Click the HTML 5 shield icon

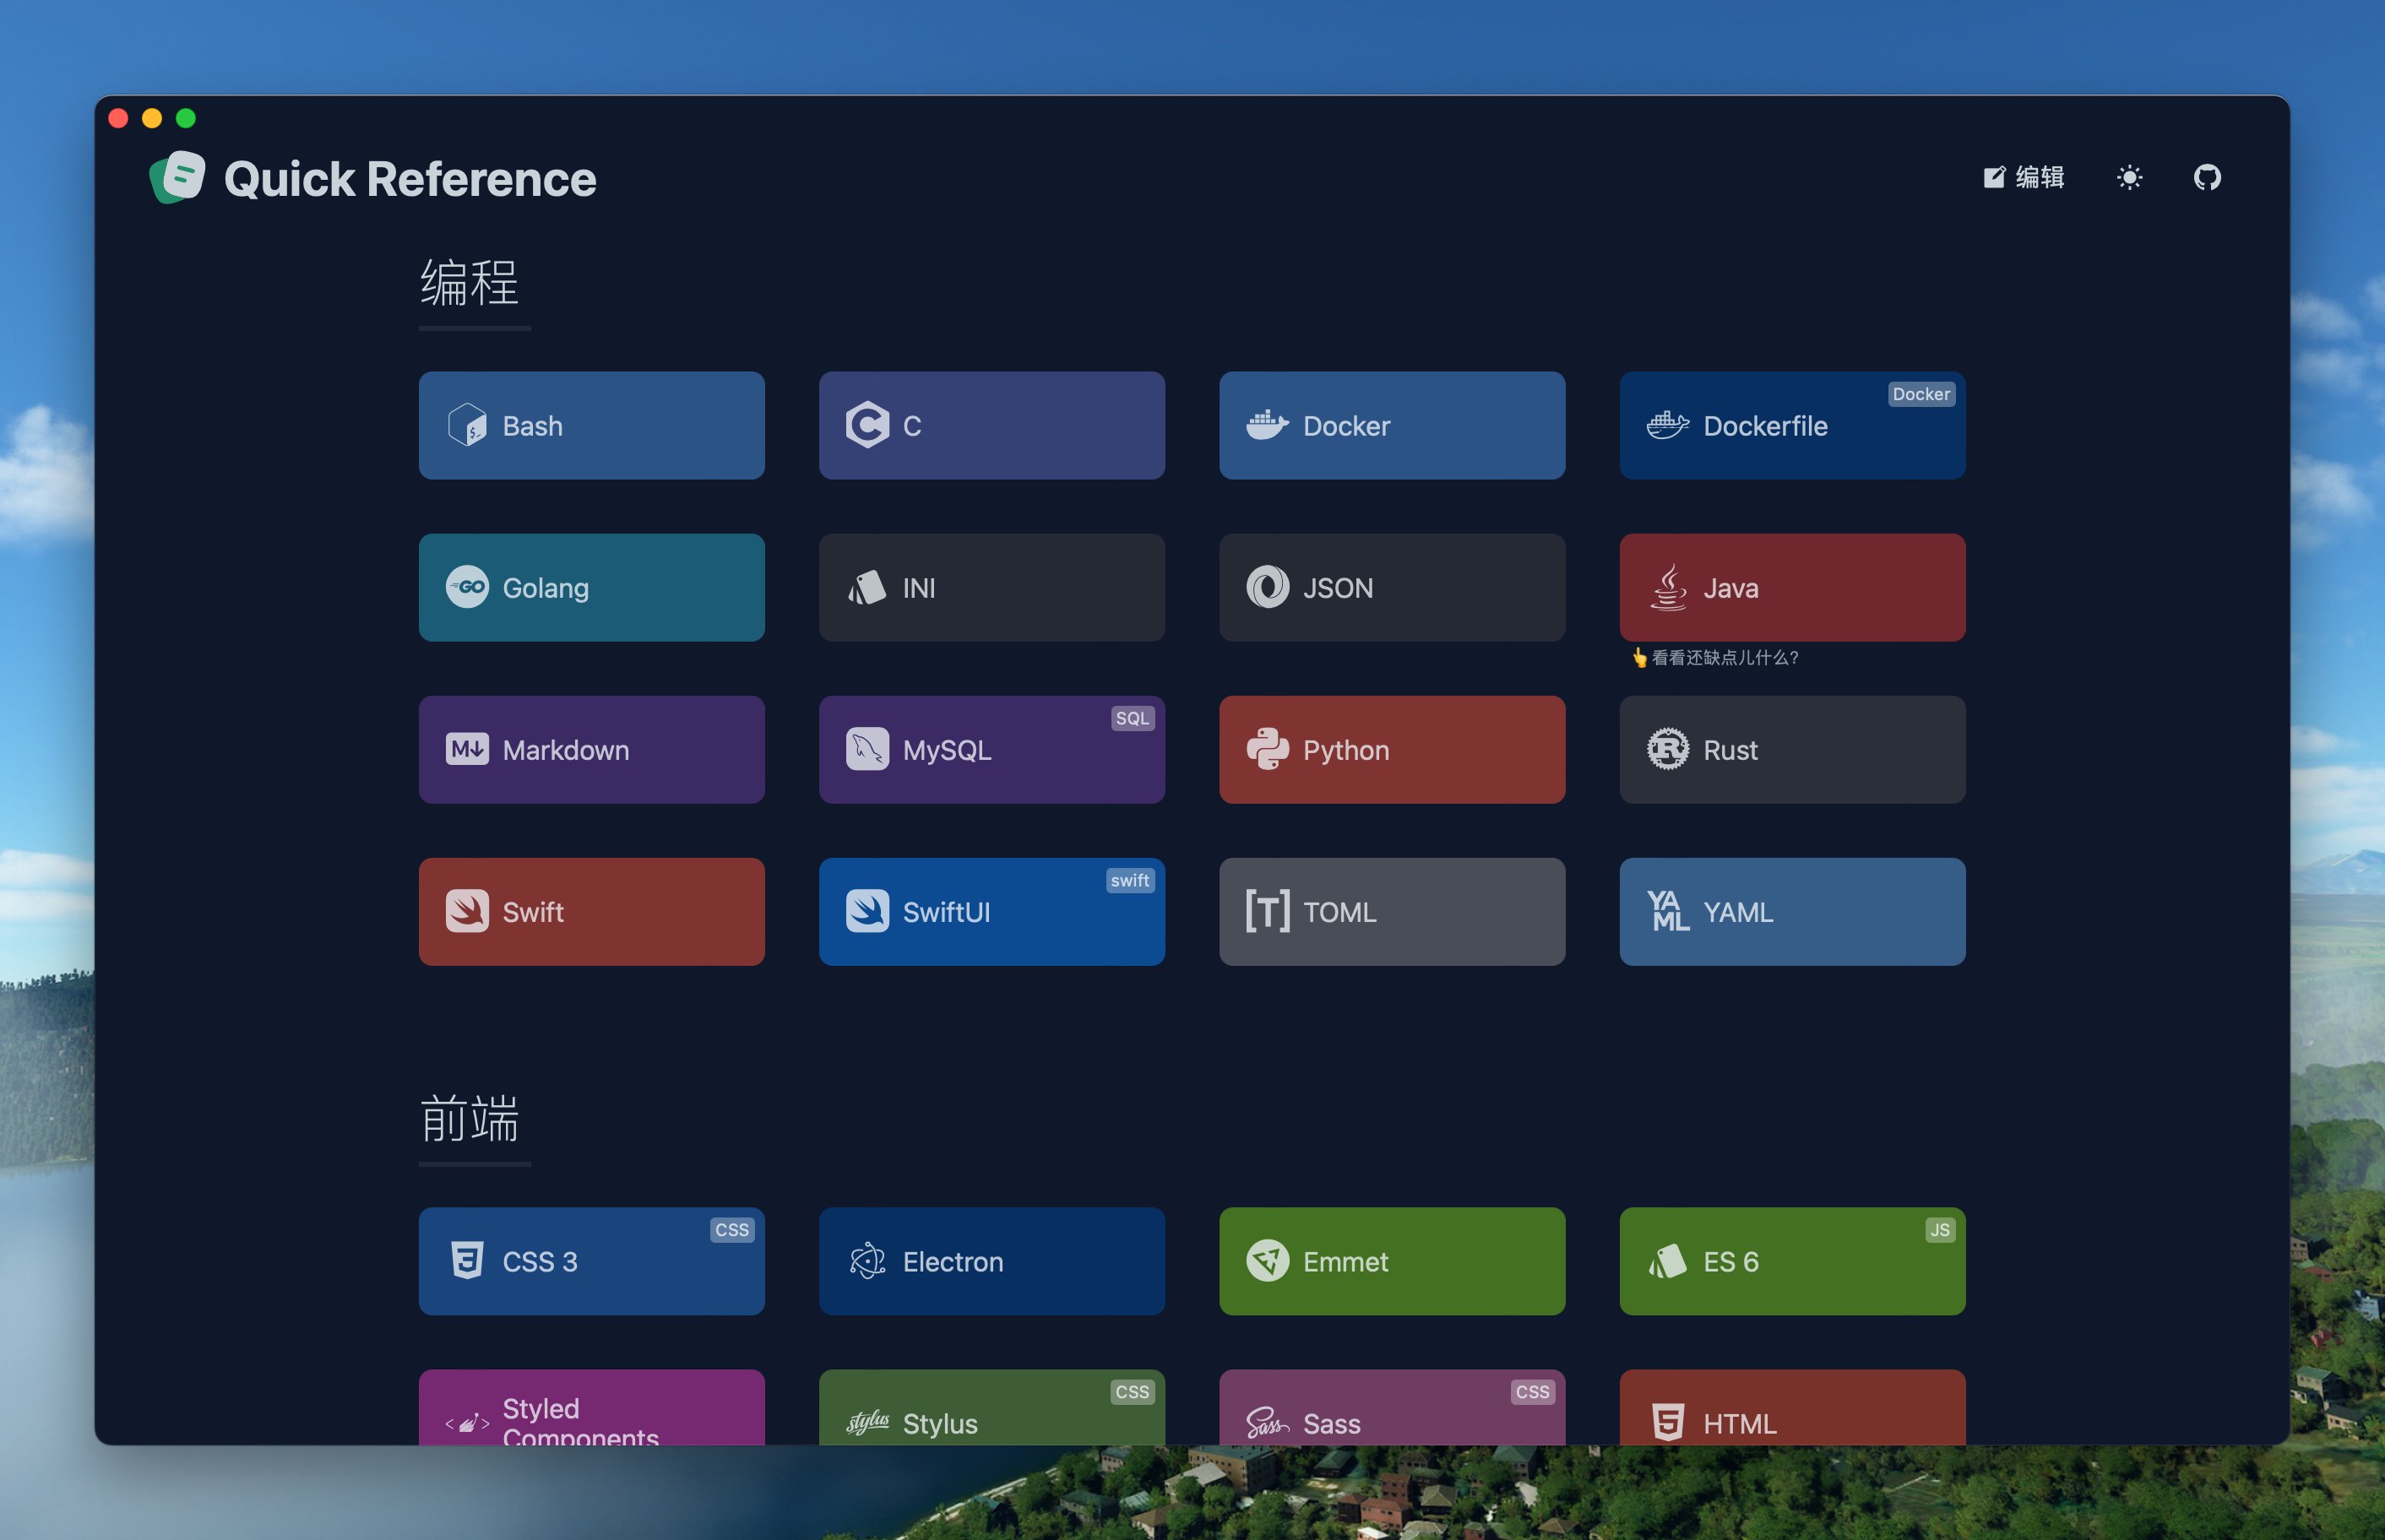pyautogui.click(x=1667, y=1422)
